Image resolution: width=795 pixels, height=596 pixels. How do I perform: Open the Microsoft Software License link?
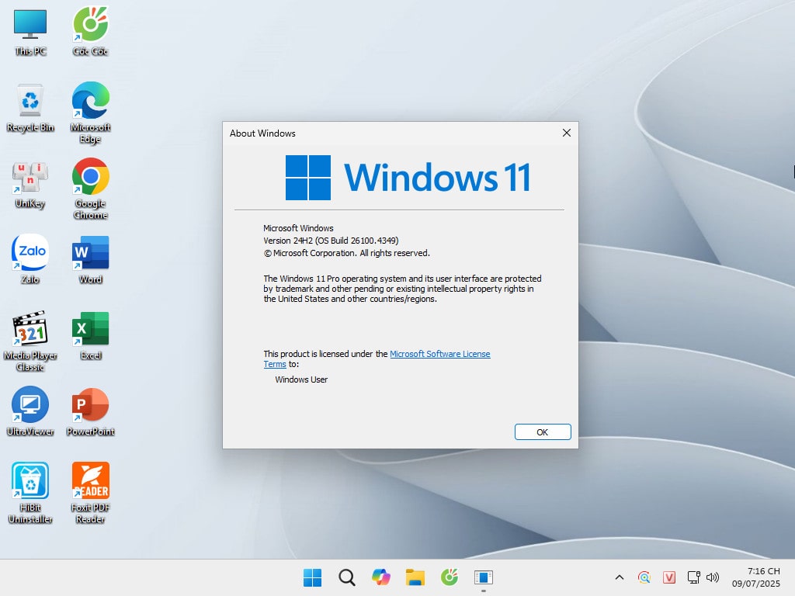point(439,354)
